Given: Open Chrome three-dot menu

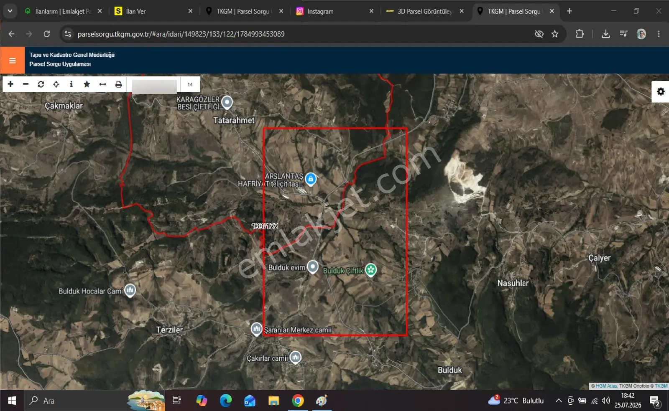Looking at the screenshot, I should [x=659, y=34].
